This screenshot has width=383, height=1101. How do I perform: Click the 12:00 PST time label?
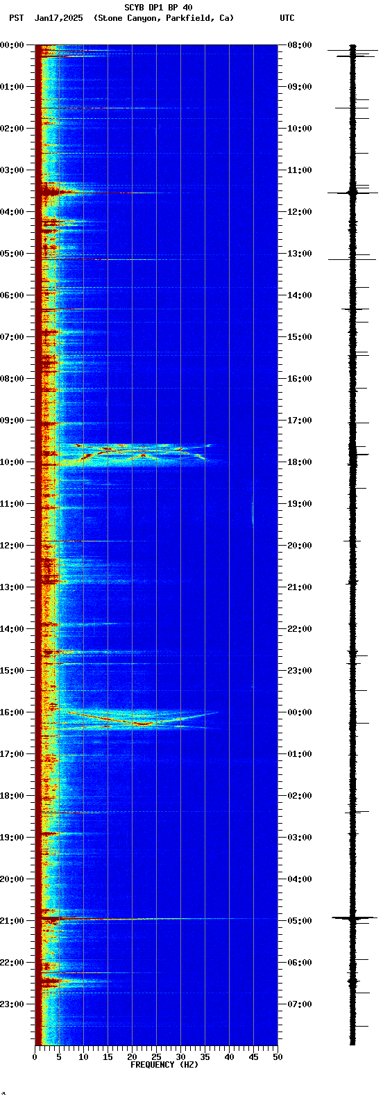11,546
